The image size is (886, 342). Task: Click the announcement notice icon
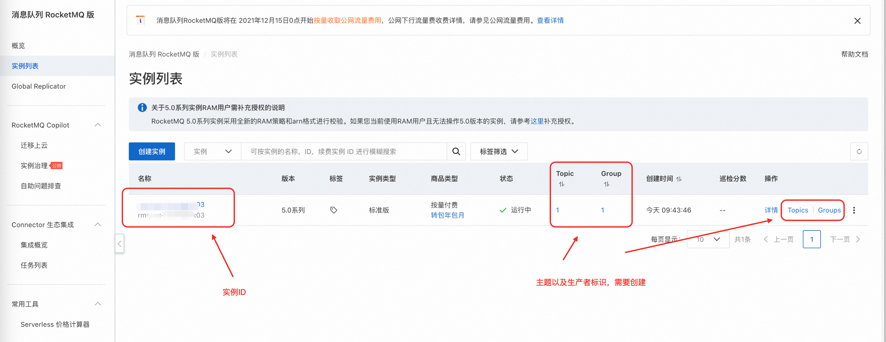pyautogui.click(x=140, y=20)
